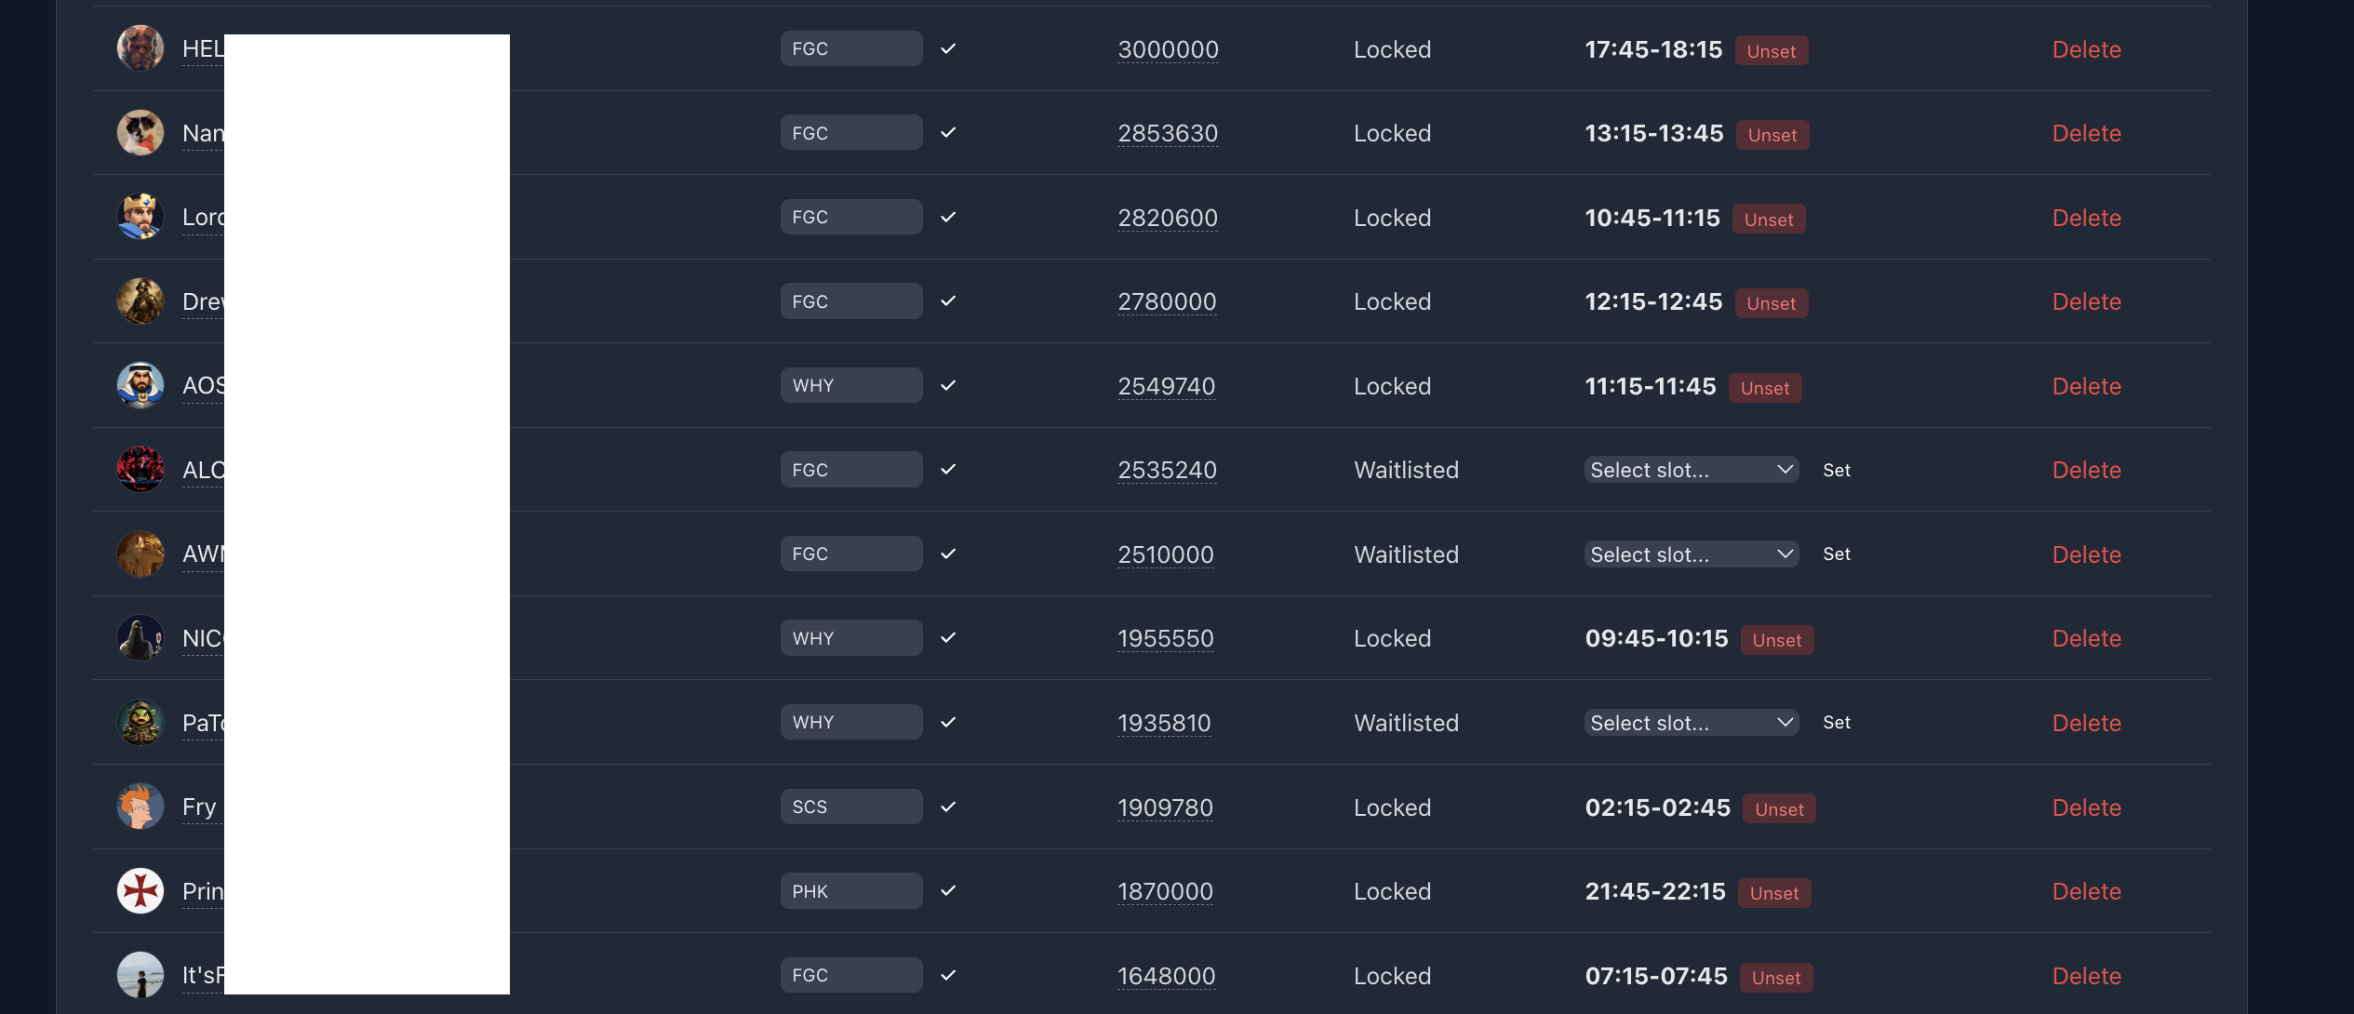Viewport: 2354px width, 1014px height.
Task: Click the 2853630 power value
Action: tap(1168, 133)
